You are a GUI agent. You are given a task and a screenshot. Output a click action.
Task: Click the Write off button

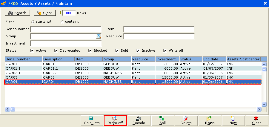115,120
